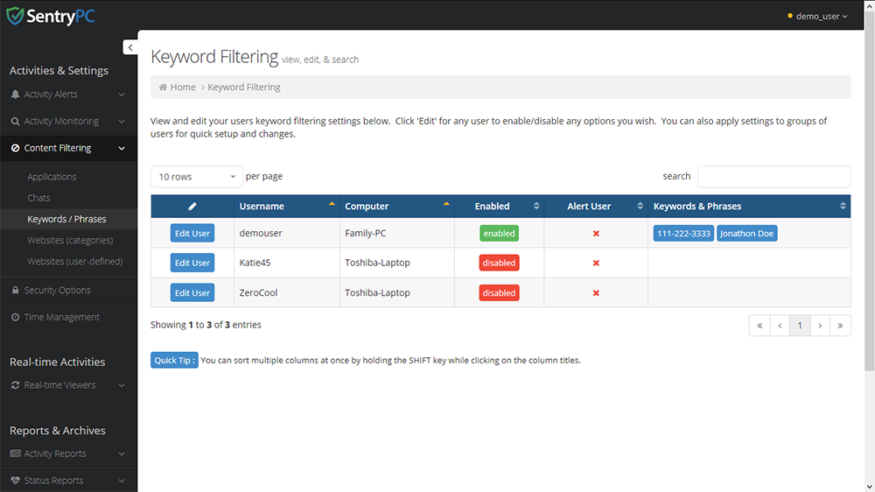Screen dimensions: 875x492
Task: Click the Jonathon Doe keyword tag
Action: pyautogui.click(x=746, y=234)
